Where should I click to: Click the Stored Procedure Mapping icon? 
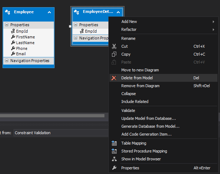point(114,151)
